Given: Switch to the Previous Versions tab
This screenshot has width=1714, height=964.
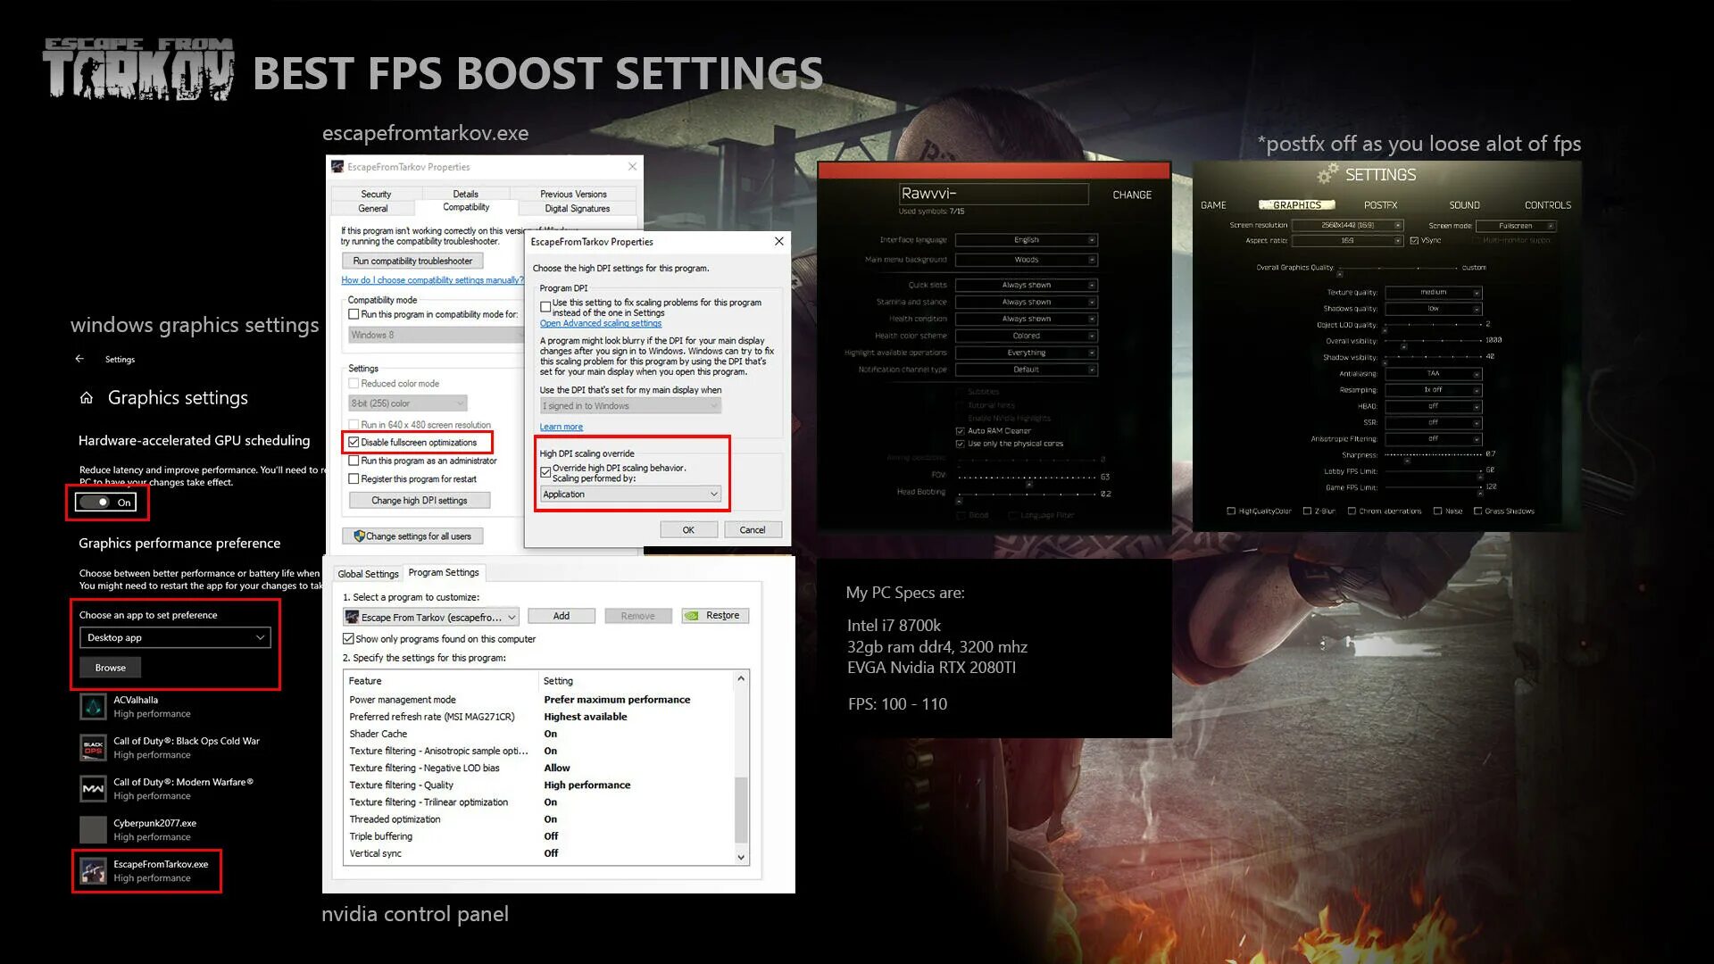Looking at the screenshot, I should pyautogui.click(x=573, y=194).
